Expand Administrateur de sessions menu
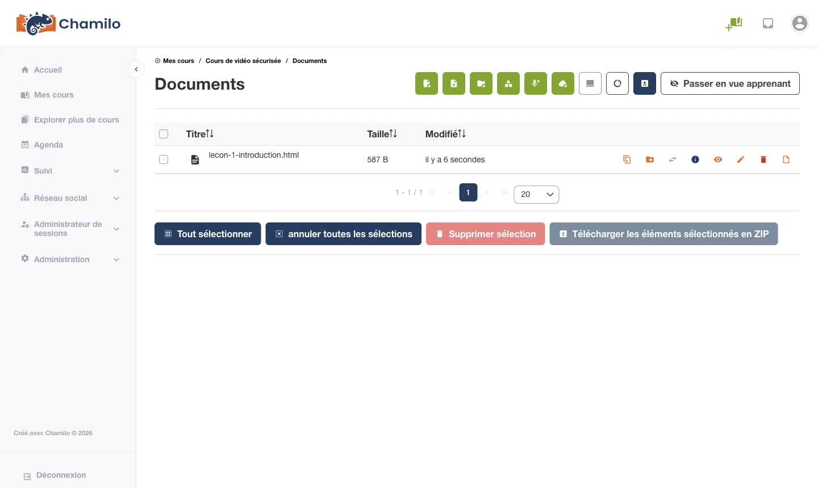Screen dimensions: 818x488 pyautogui.click(x=70, y=229)
